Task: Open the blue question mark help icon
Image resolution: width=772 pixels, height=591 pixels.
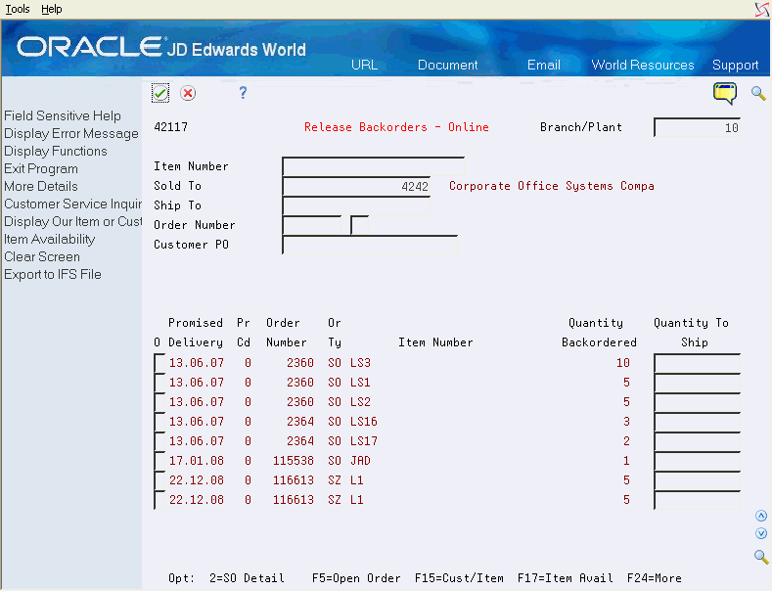Action: (x=243, y=93)
